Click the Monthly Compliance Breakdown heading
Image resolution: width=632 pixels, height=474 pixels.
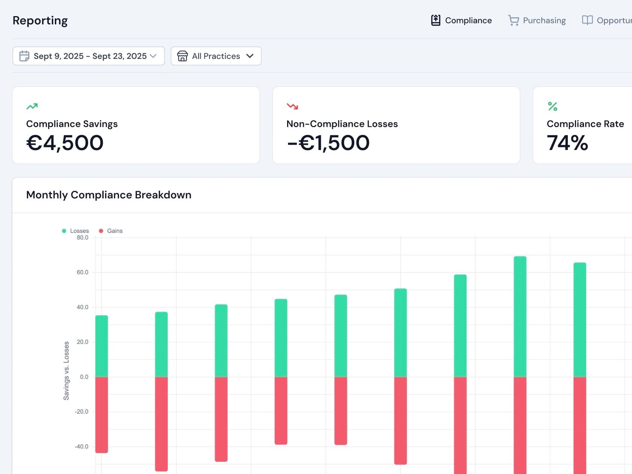pos(108,195)
